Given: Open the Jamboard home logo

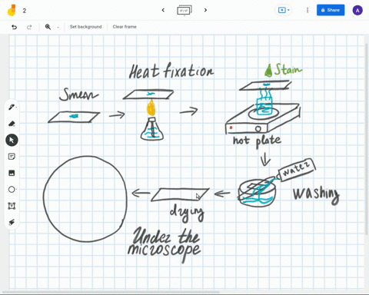Looking at the screenshot, I should (12, 10).
